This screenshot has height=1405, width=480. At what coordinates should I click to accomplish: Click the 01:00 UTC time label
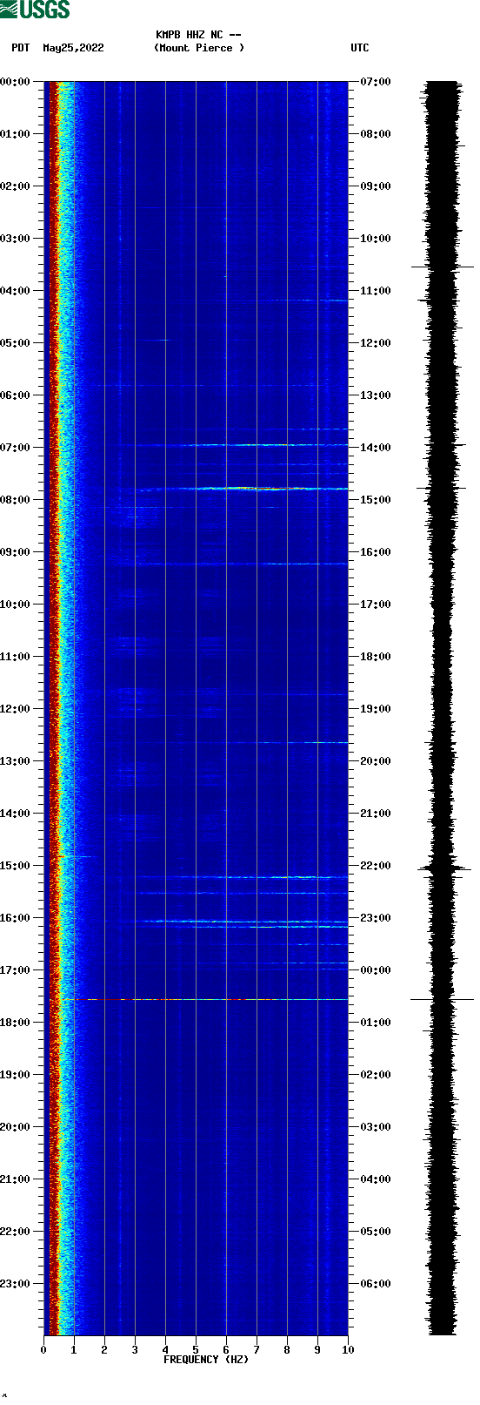click(376, 1023)
